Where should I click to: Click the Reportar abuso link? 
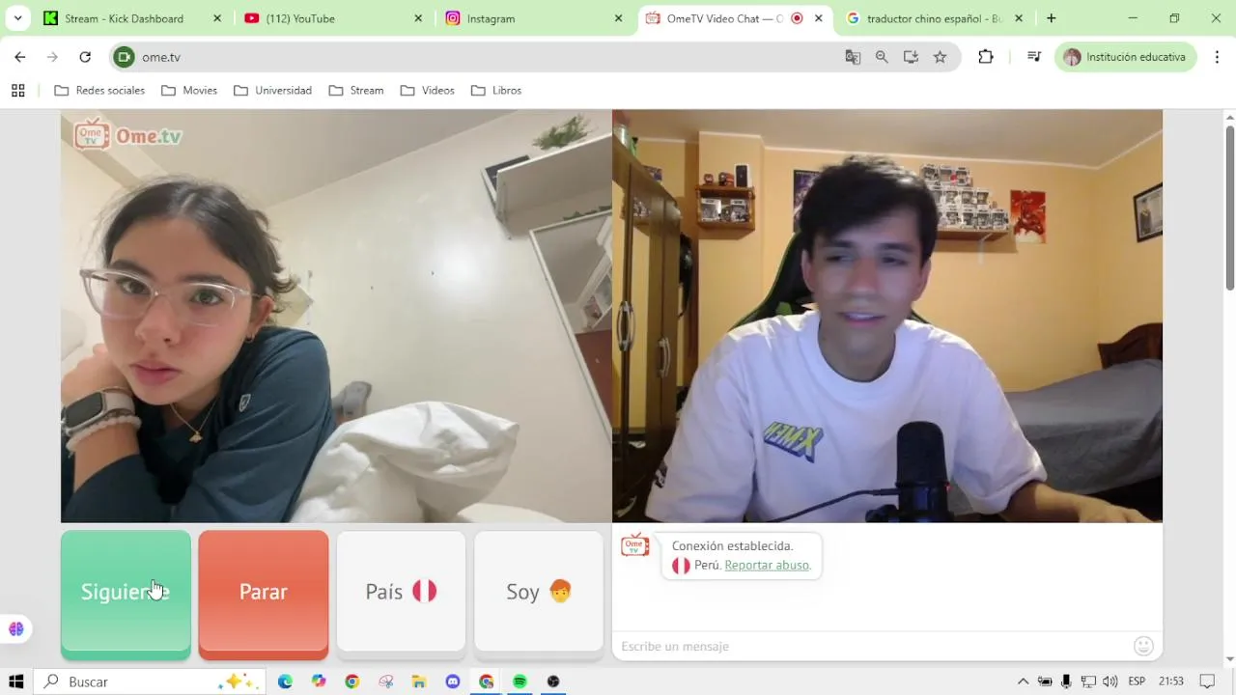coord(767,565)
